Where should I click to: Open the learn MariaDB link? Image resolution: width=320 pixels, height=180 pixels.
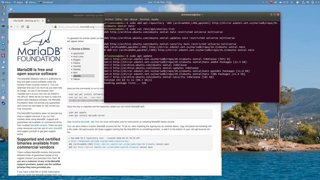55,128
